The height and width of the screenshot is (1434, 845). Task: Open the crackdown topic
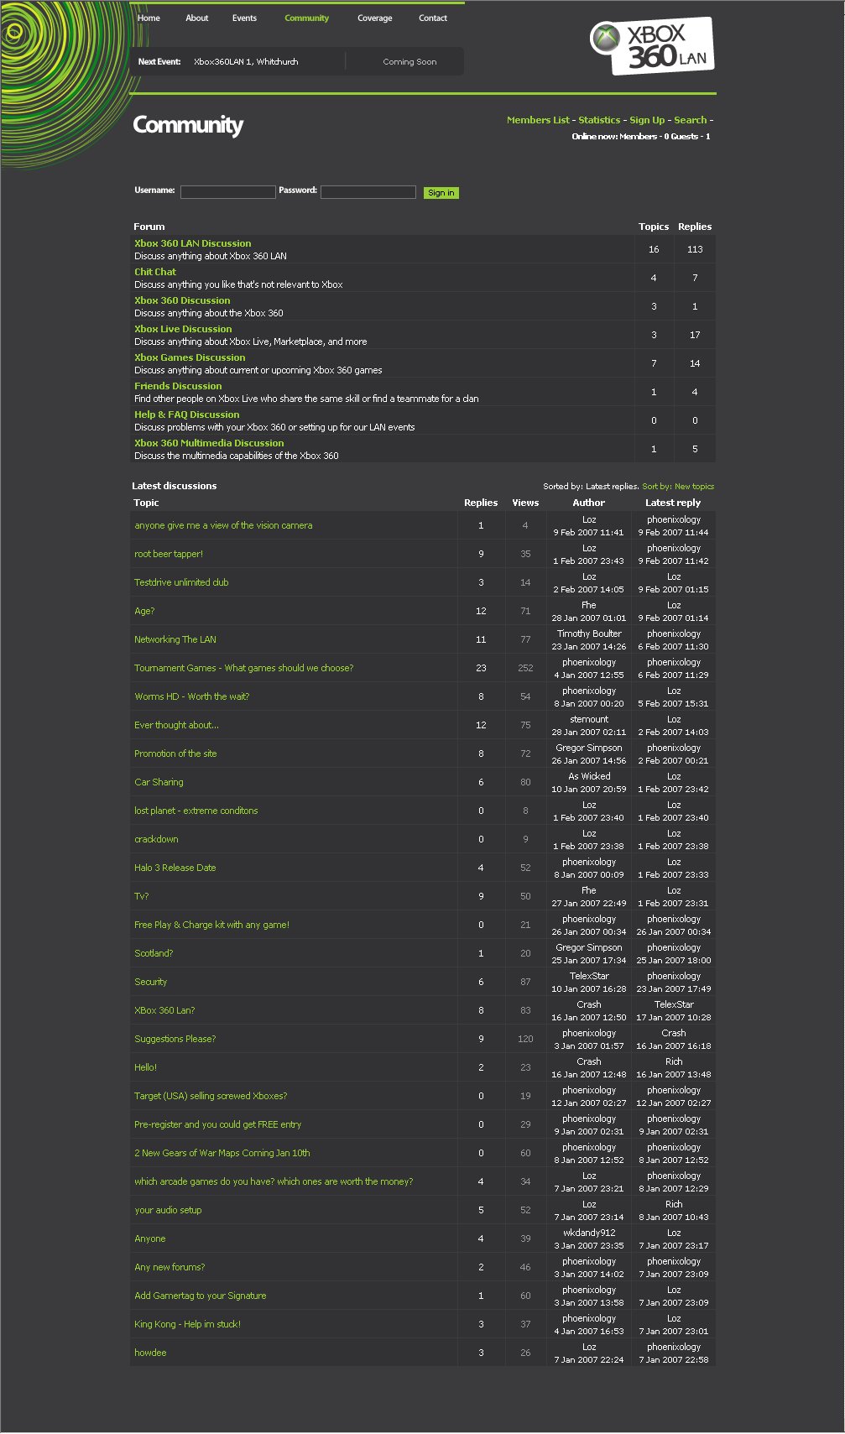(156, 839)
